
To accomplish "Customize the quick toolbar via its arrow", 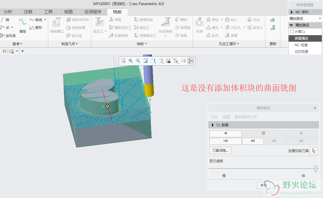I will coord(23,51).
